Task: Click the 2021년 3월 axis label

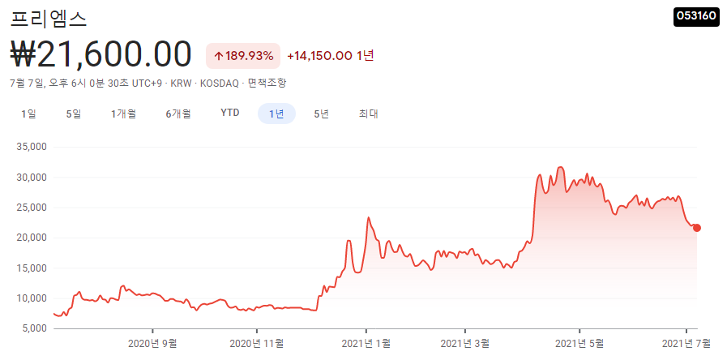Action: (464, 344)
